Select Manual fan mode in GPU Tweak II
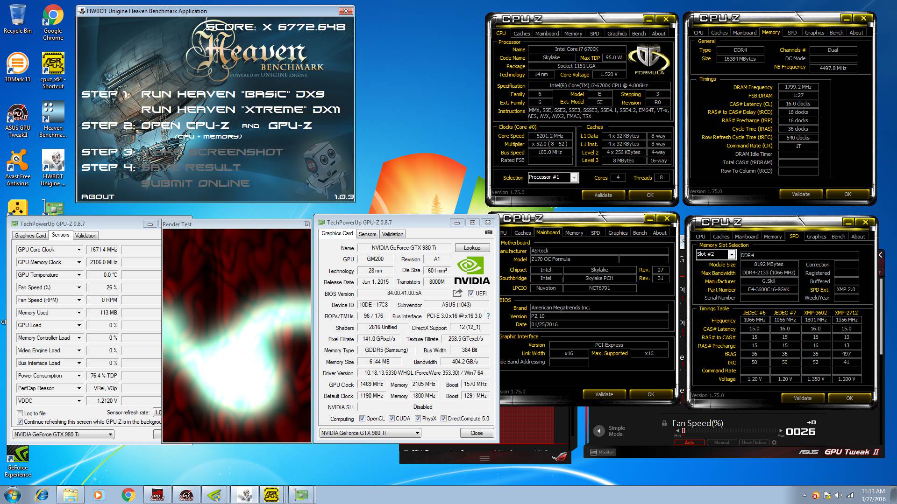 point(721,442)
